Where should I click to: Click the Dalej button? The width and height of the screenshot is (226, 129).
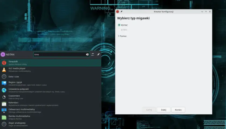point(164,110)
